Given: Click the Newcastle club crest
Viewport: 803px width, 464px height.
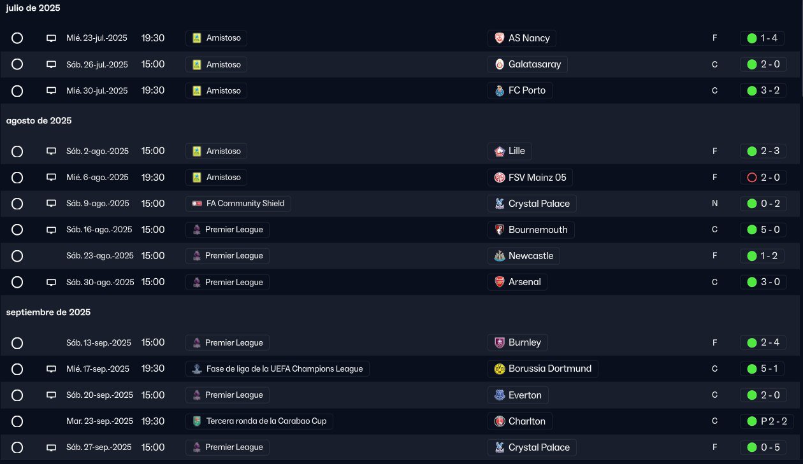Looking at the screenshot, I should point(500,256).
